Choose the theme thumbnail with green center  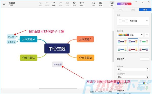pos(144,42)
